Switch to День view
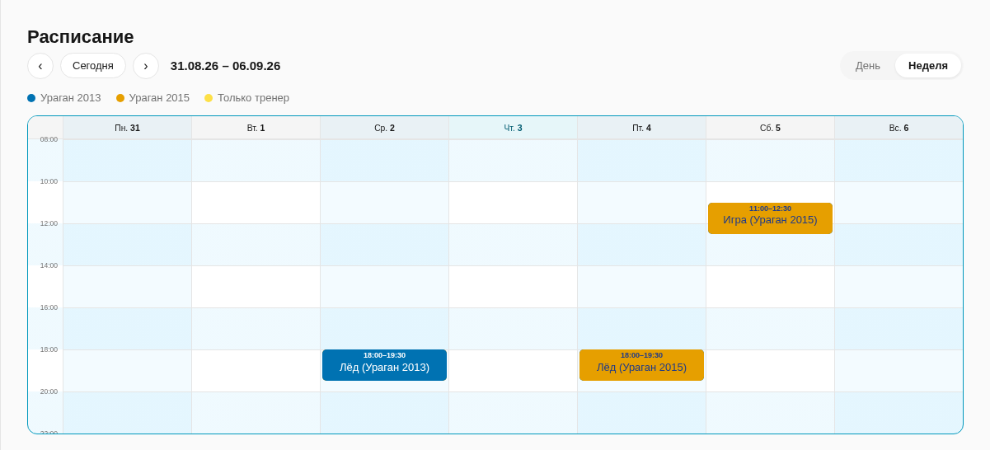Screen dimensions: 990x450 [x=868, y=66]
